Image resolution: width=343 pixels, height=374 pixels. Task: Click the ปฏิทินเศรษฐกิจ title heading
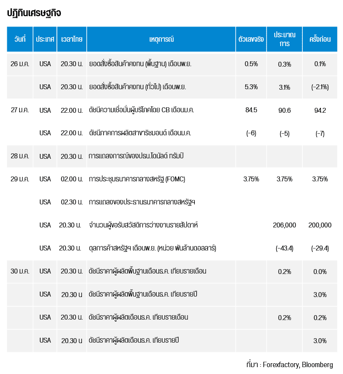click(x=34, y=13)
